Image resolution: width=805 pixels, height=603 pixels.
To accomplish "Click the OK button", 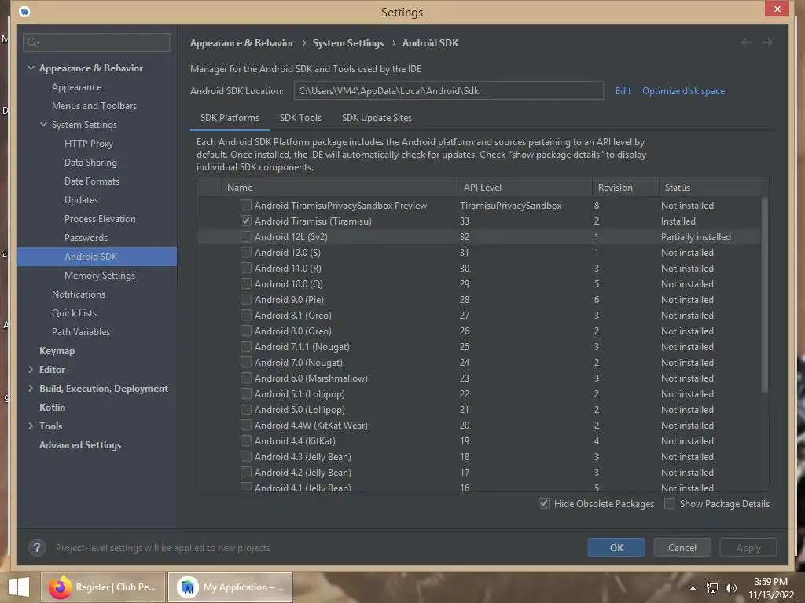I will pyautogui.click(x=616, y=547).
